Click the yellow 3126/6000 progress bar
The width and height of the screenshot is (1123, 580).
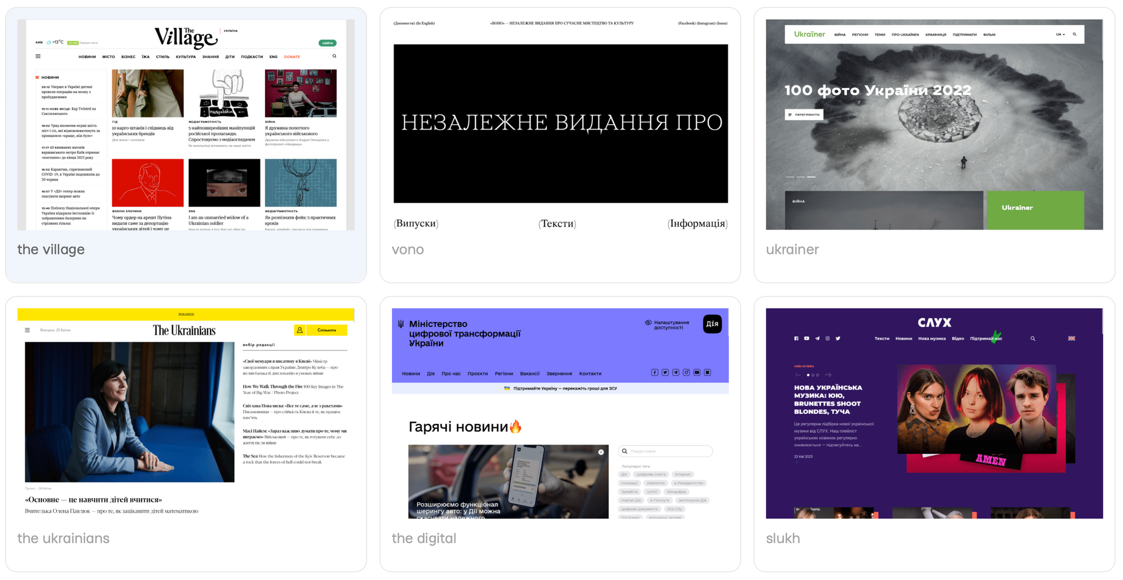186,314
